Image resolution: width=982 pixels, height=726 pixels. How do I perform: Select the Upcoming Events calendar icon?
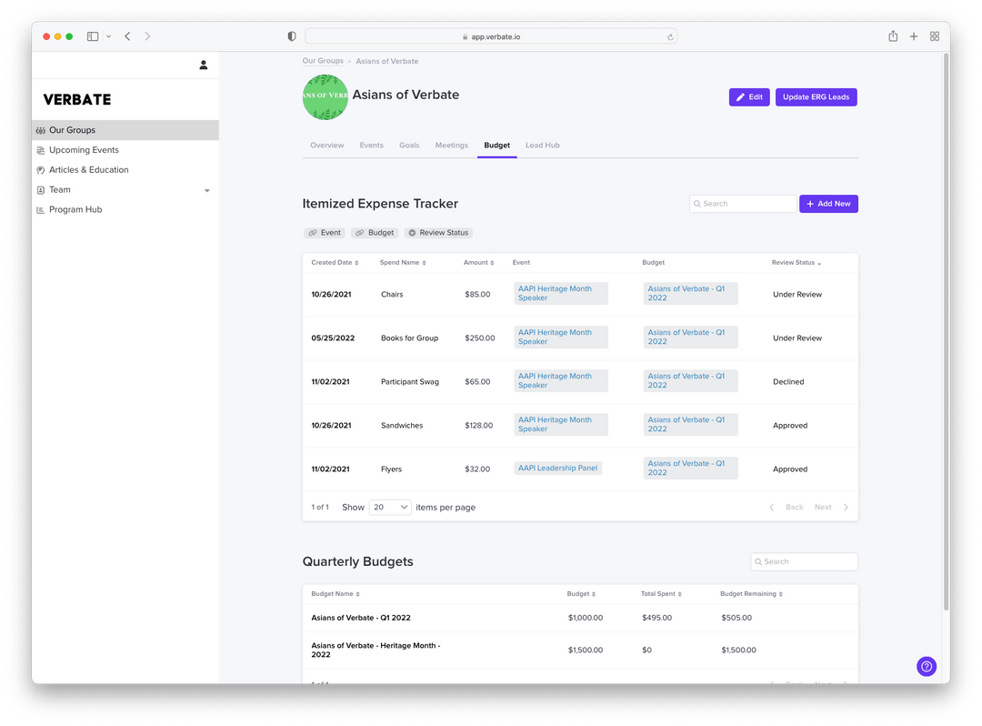(x=39, y=149)
